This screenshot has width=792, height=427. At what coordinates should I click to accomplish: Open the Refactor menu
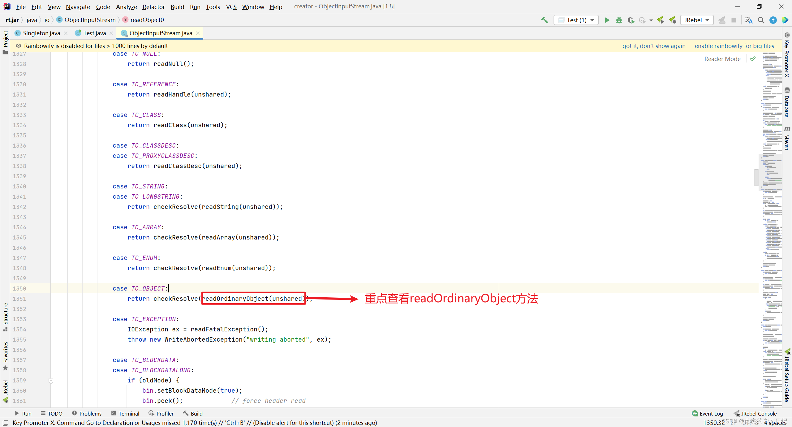click(x=153, y=7)
